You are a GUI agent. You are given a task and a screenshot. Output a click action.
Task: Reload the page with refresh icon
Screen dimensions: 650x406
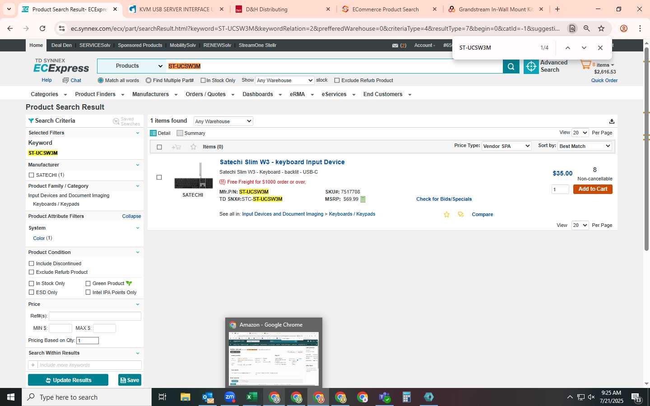(42, 28)
